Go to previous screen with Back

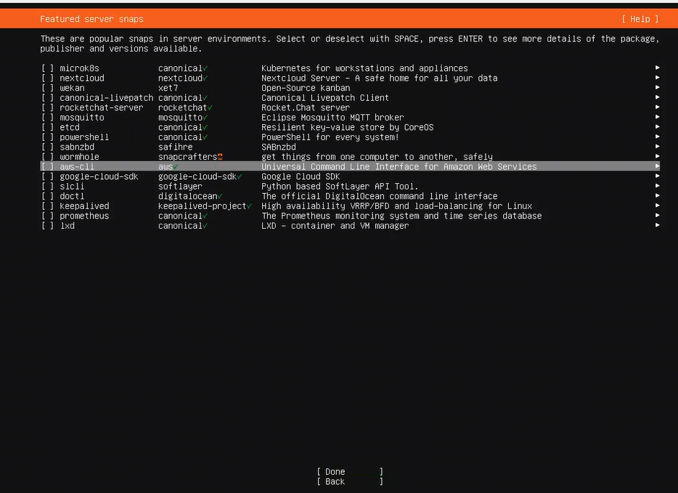coord(349,481)
